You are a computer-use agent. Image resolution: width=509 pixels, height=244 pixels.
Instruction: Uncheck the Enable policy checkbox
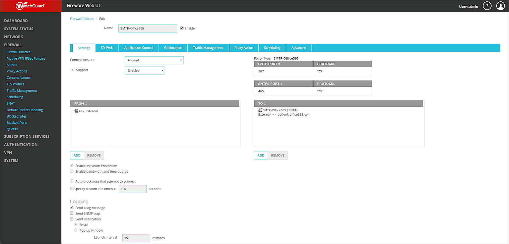(x=182, y=28)
